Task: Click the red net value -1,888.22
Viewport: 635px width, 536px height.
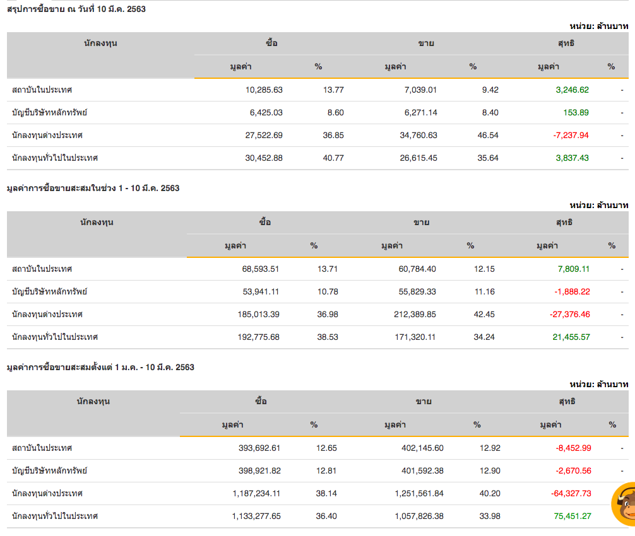Action: point(572,291)
